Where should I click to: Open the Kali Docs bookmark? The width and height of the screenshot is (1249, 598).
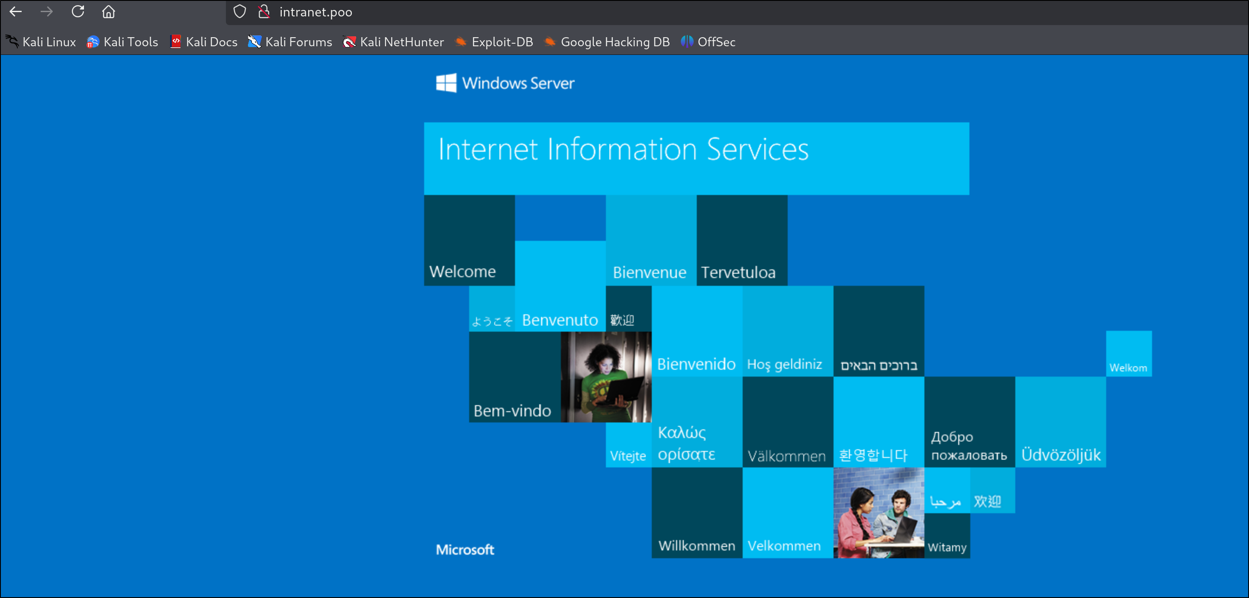204,42
